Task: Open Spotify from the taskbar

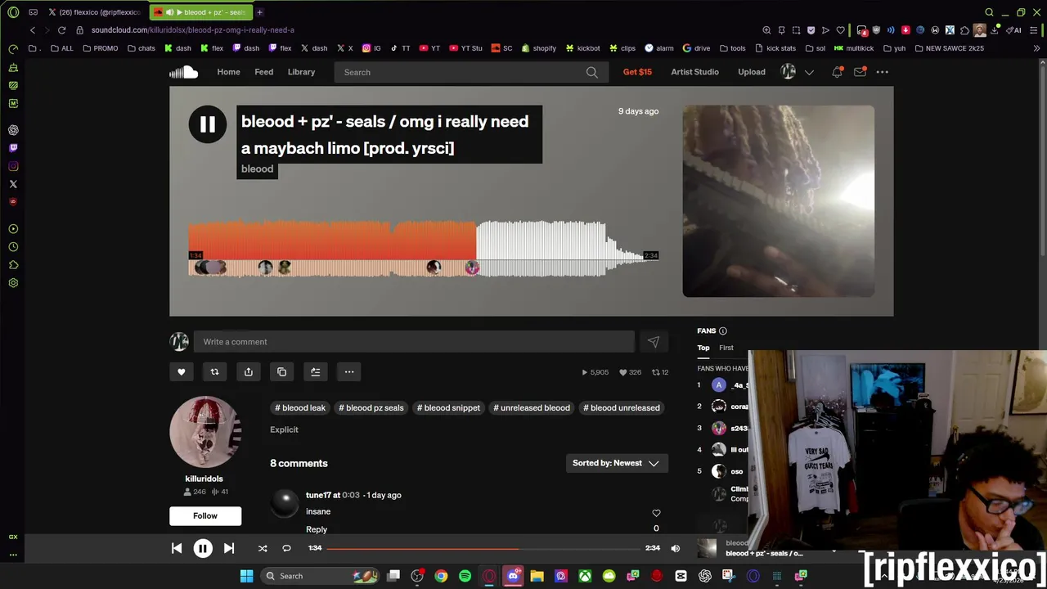Action: 465,576
